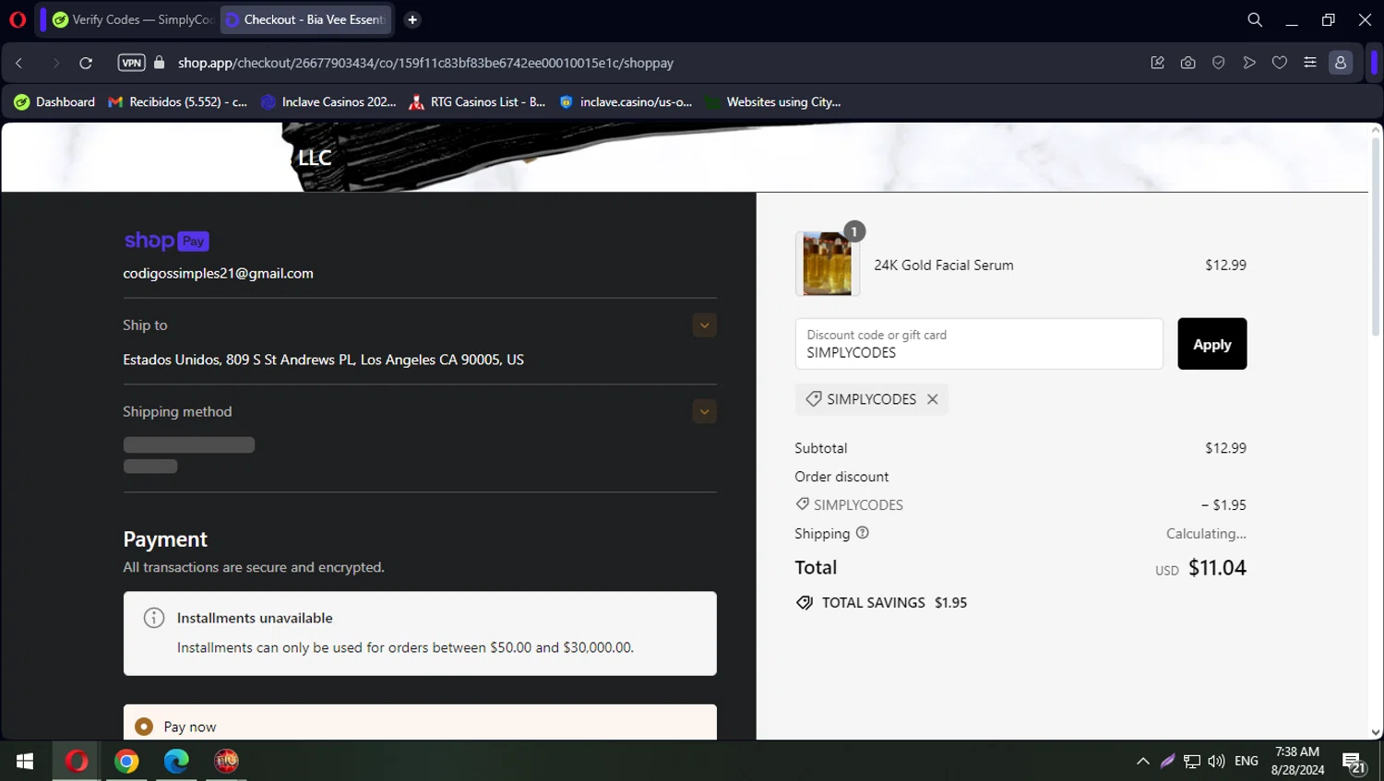The width and height of the screenshot is (1384, 781).
Task: Reload the checkout page
Action: click(86, 63)
